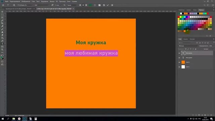Select the Lasso tool in toolbox

tap(2, 17)
